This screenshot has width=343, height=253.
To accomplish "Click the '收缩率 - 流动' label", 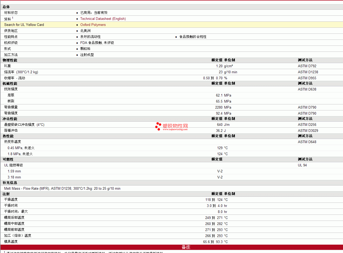I will click(15, 78).
